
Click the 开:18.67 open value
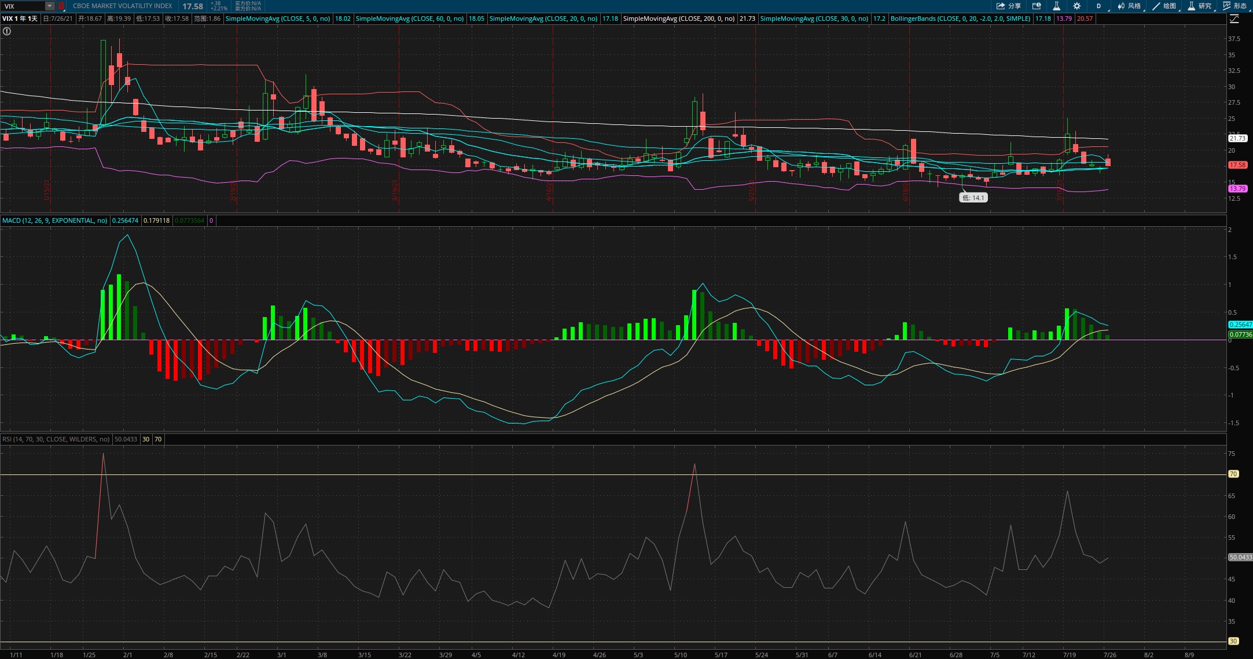pyautogui.click(x=90, y=19)
